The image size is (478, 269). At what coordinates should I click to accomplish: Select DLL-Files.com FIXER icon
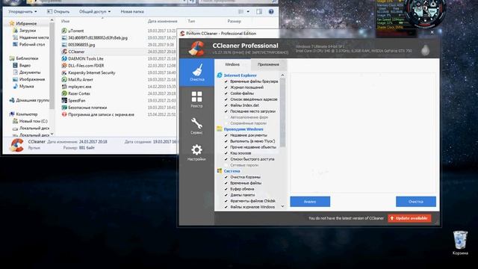coord(64,66)
